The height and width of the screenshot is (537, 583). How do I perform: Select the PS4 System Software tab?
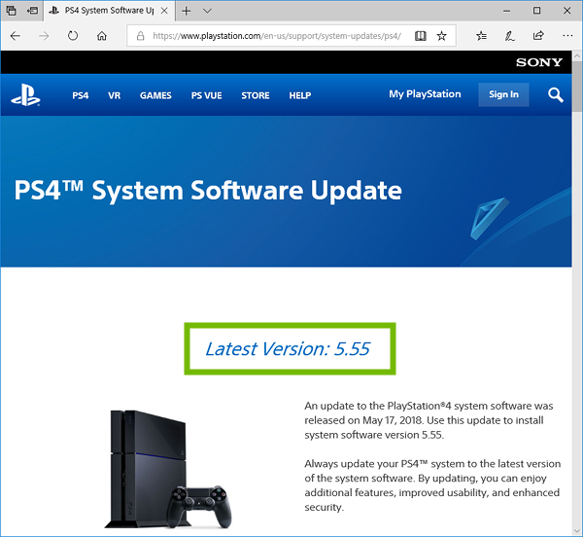(109, 11)
